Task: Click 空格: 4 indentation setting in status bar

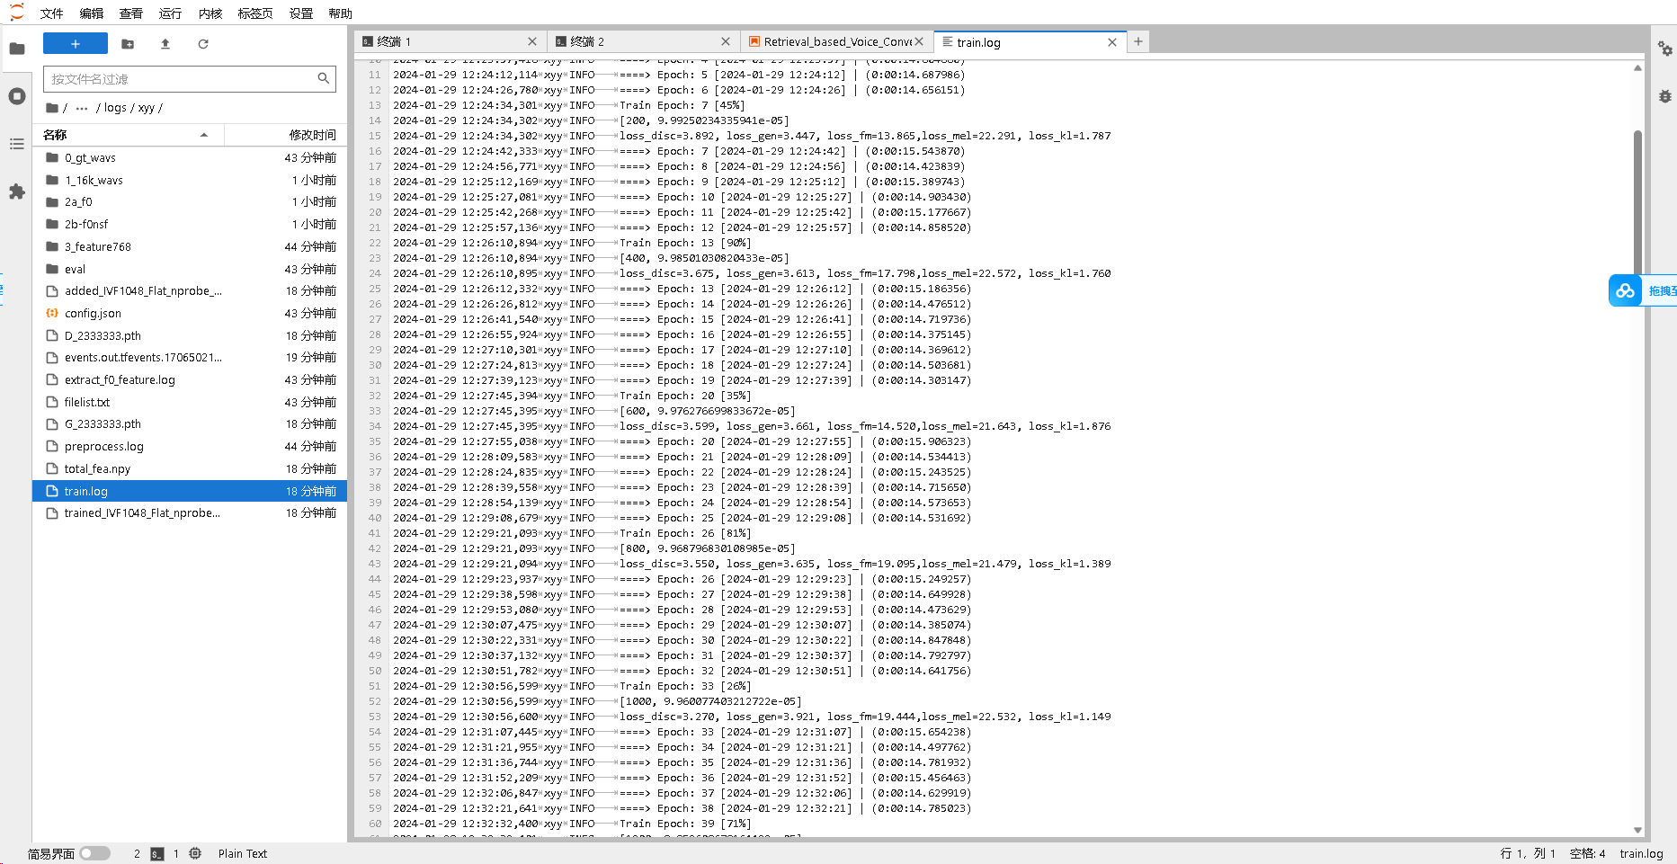Action: tap(1587, 854)
